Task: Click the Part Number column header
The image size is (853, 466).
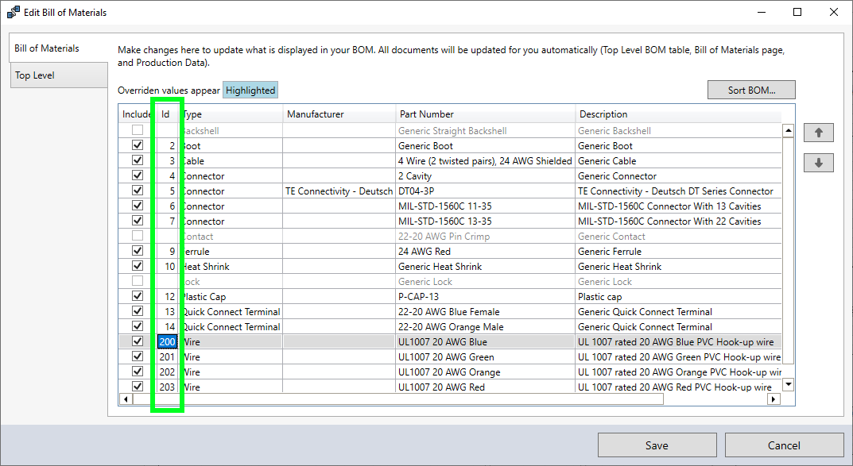Action: (485, 114)
